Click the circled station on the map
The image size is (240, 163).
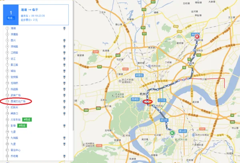tap(148, 102)
